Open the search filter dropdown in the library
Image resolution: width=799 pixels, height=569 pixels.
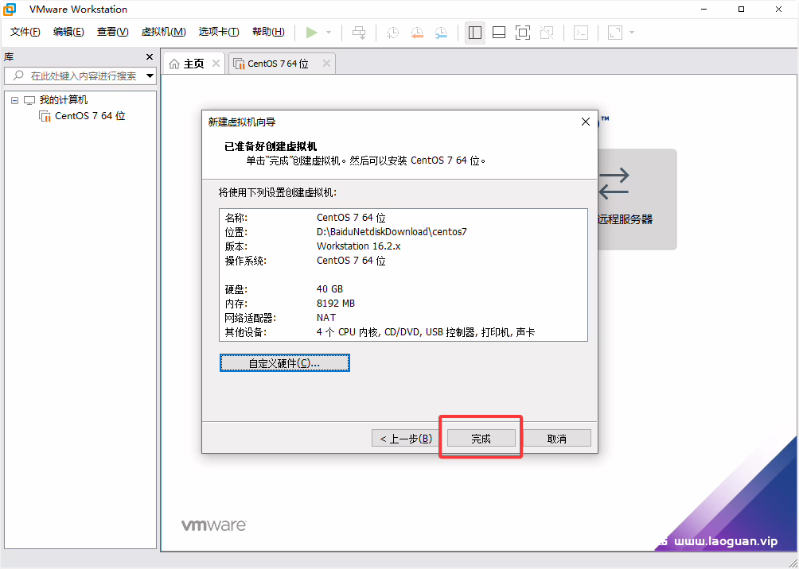click(148, 75)
